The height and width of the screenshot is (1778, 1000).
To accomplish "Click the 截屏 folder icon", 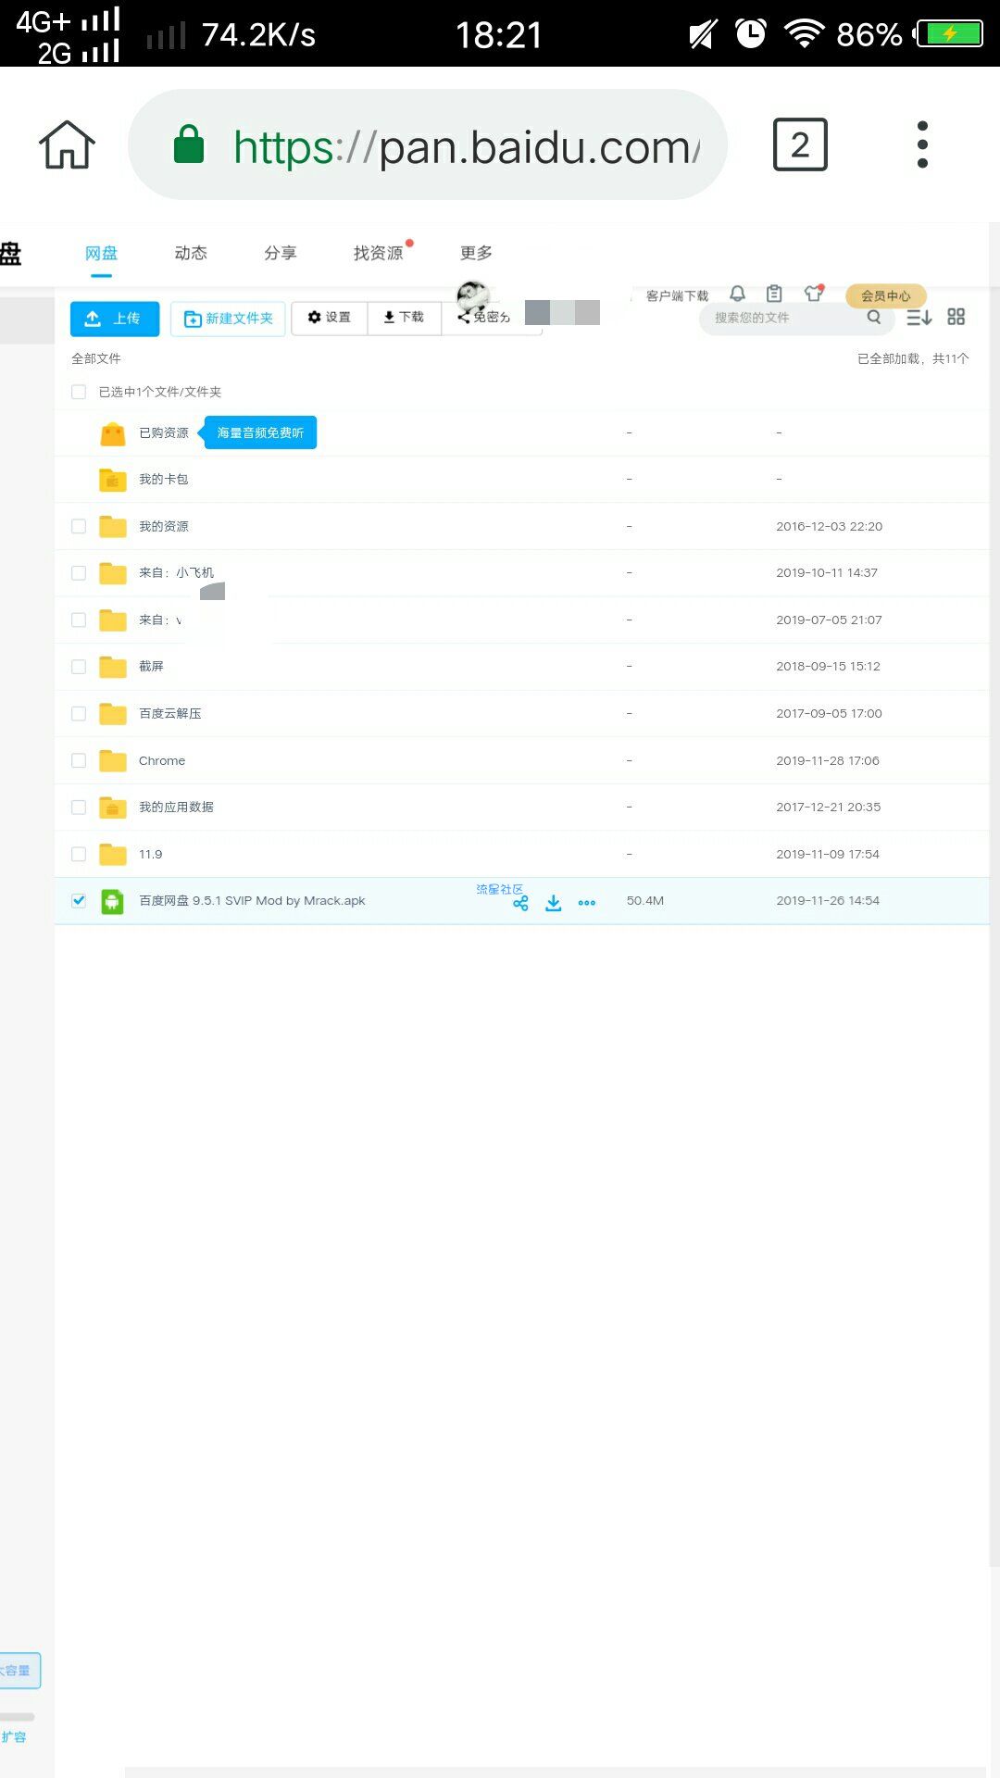I will [113, 667].
